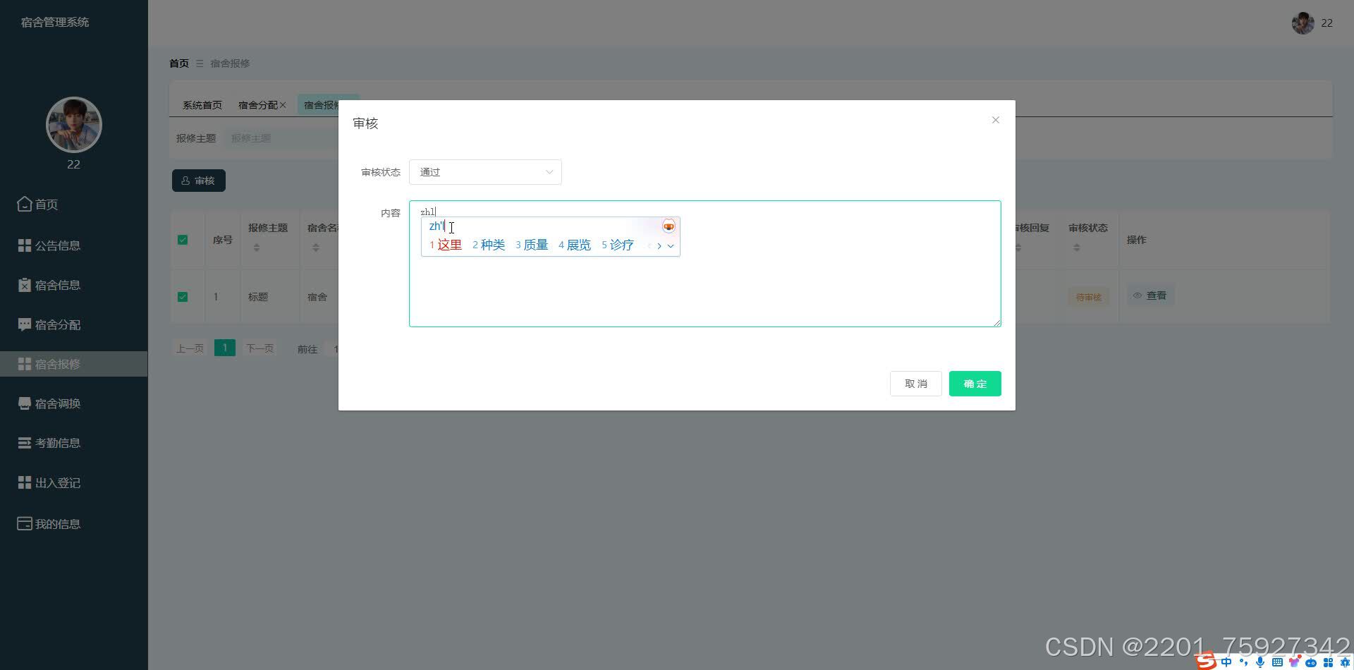
Task: Toggle the select-all checkbox in table header
Action: [183, 240]
